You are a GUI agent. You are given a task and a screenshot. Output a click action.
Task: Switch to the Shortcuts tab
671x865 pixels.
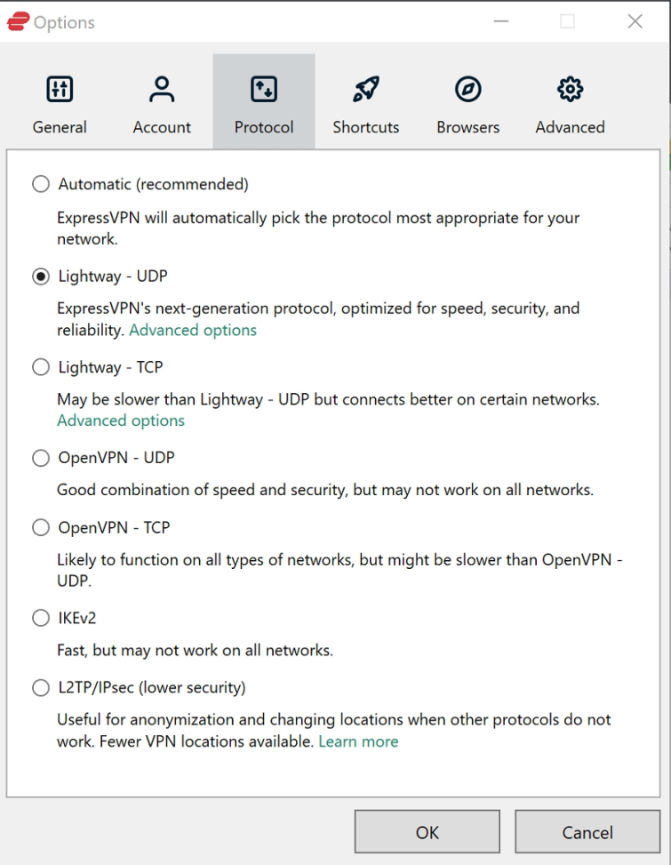point(365,100)
